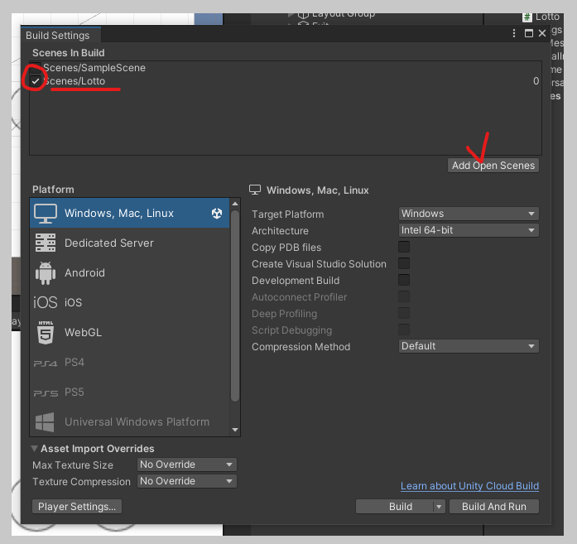Close the Build Settings window
The image size is (577, 544).
coord(542,33)
